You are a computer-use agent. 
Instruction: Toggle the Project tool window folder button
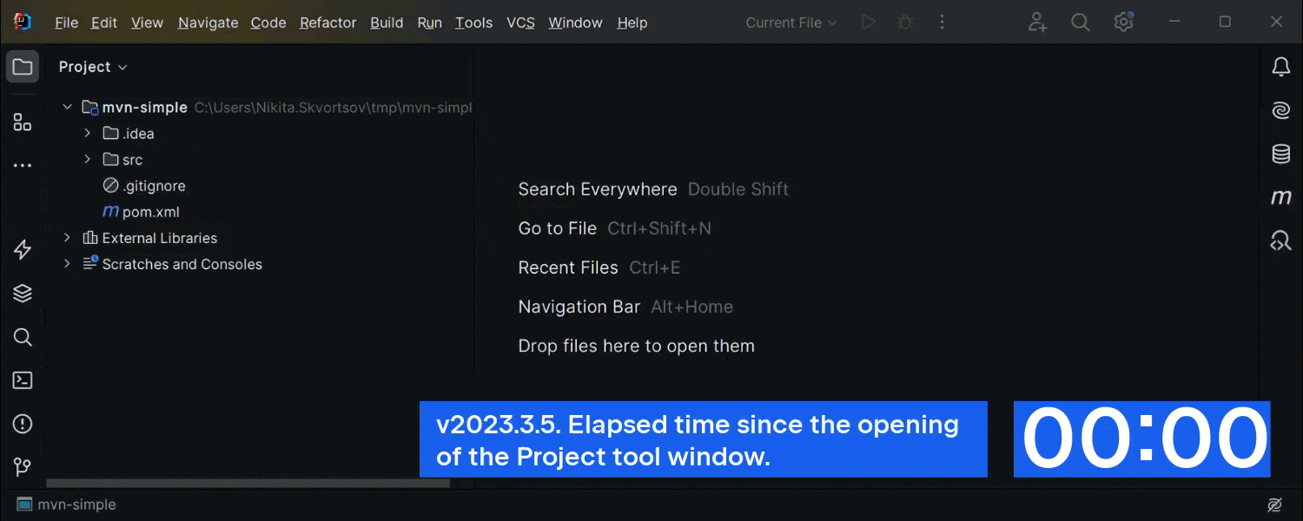[x=23, y=67]
